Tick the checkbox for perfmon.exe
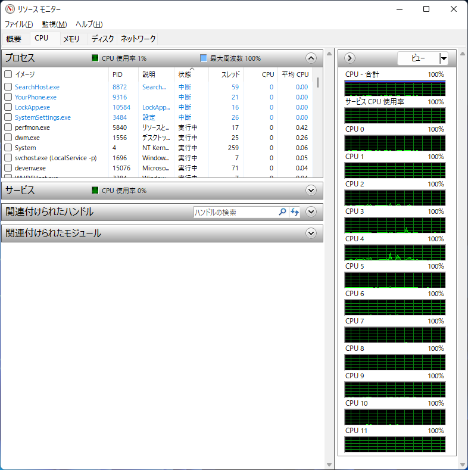Screen dimensions: 468x470 [x=8, y=127]
